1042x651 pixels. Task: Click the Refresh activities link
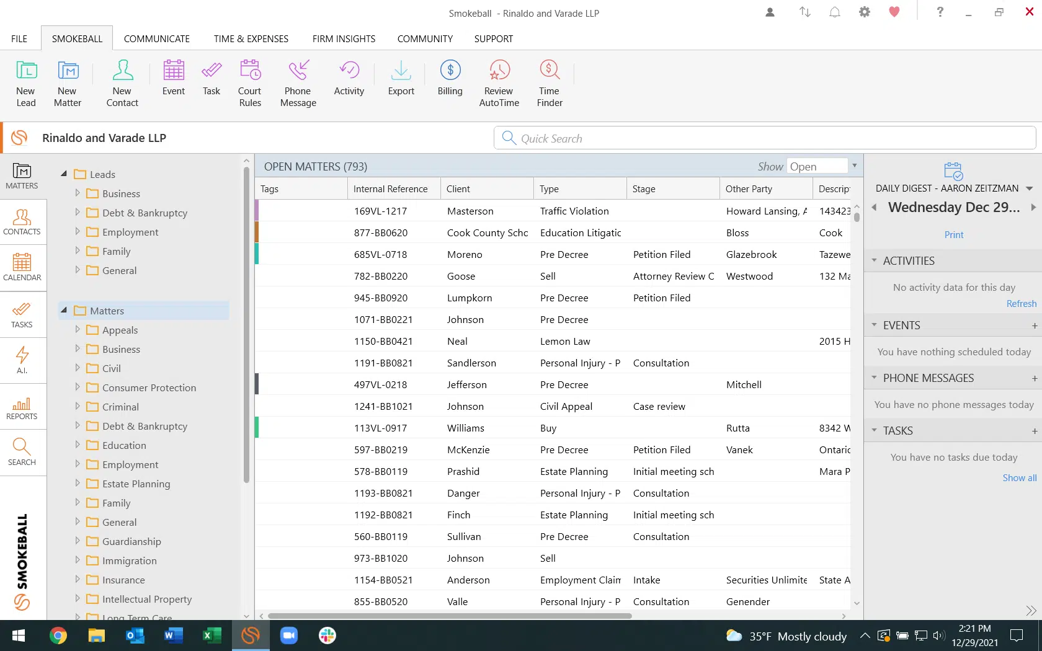coord(1021,303)
